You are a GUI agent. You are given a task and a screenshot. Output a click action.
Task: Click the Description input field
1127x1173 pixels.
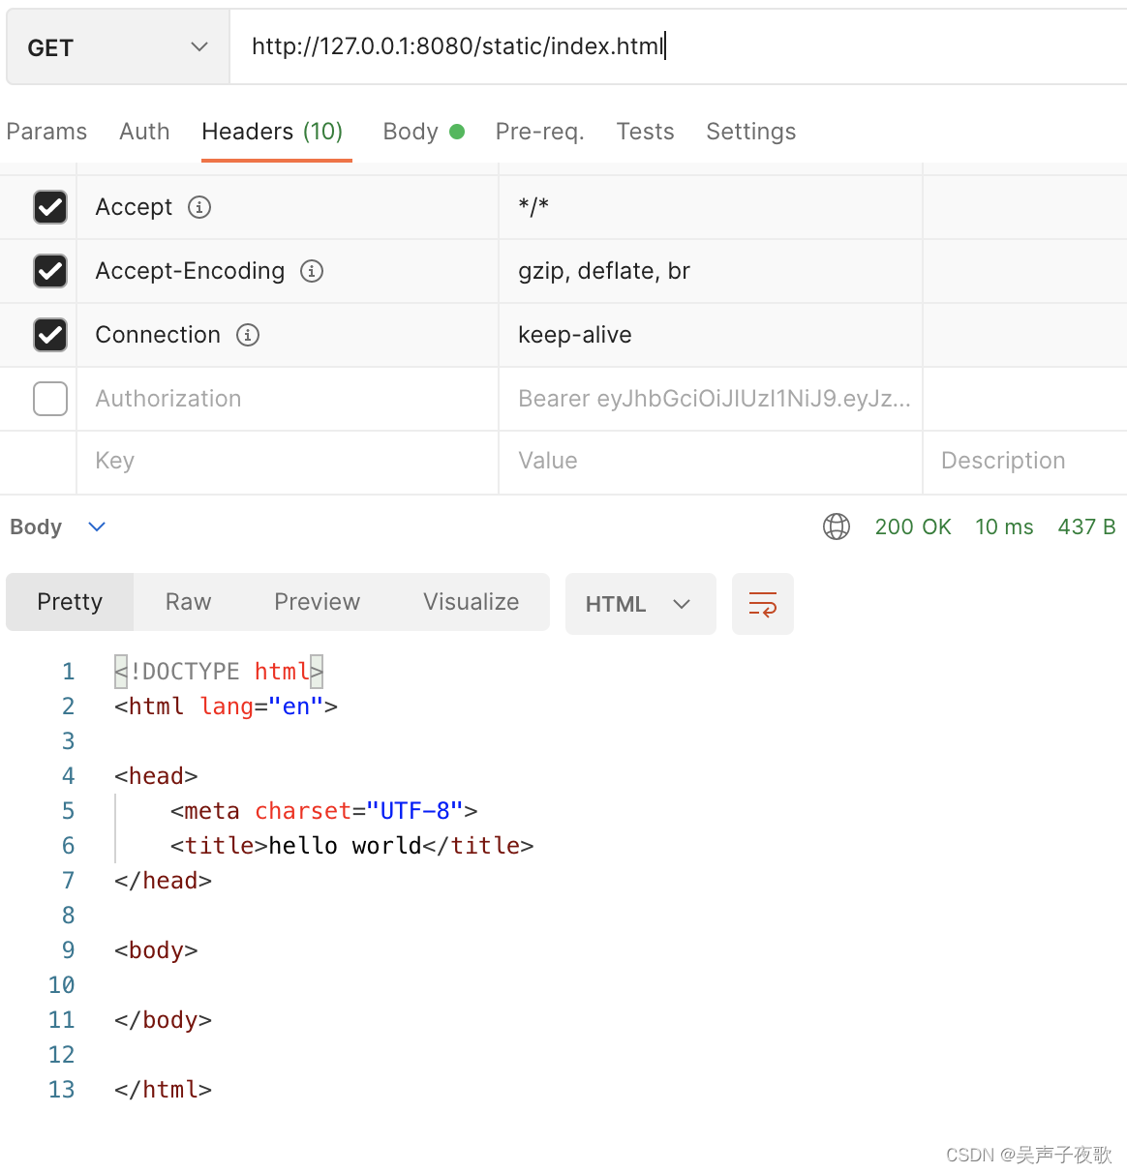coord(1025,462)
